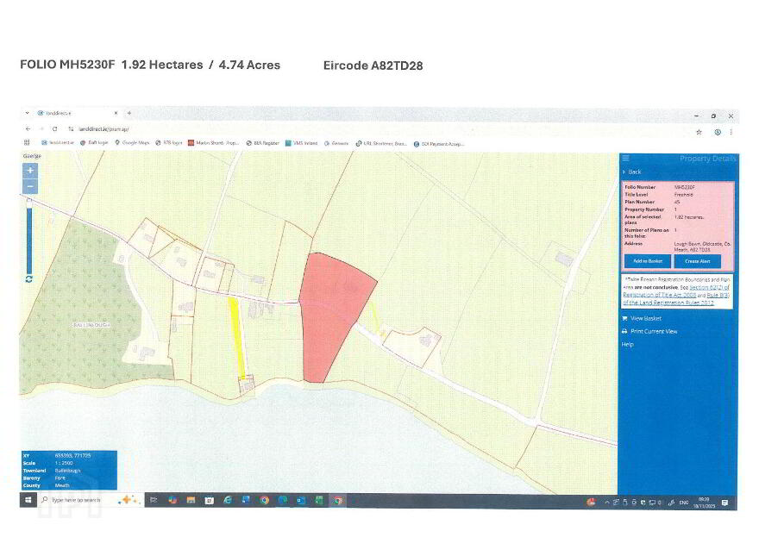The image size is (759, 556).
Task: Click the Create Alert button
Action: click(x=698, y=261)
